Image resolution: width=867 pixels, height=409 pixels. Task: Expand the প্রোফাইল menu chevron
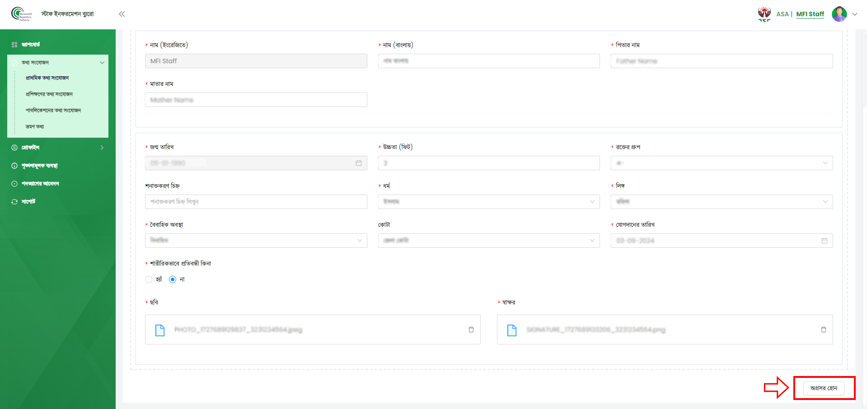[x=102, y=148]
